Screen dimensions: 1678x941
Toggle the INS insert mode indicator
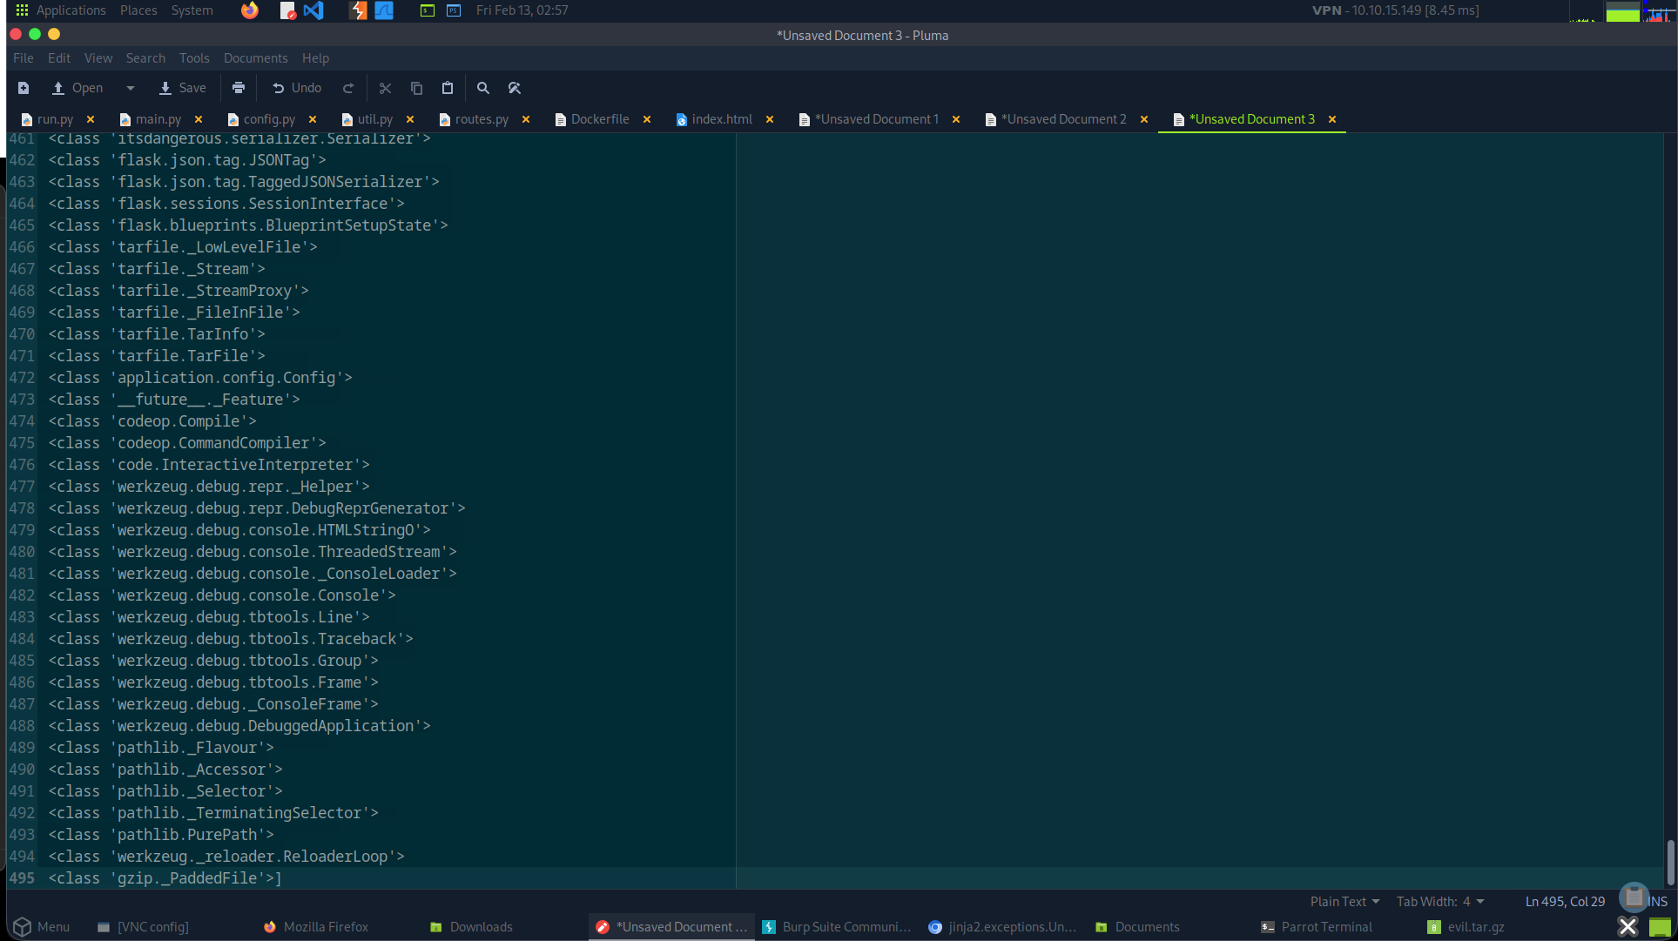tap(1658, 902)
